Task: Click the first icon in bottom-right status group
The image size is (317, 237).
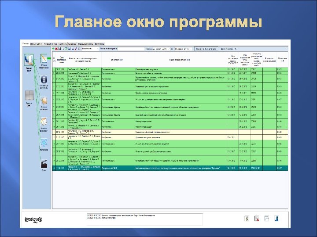Action: point(247,219)
